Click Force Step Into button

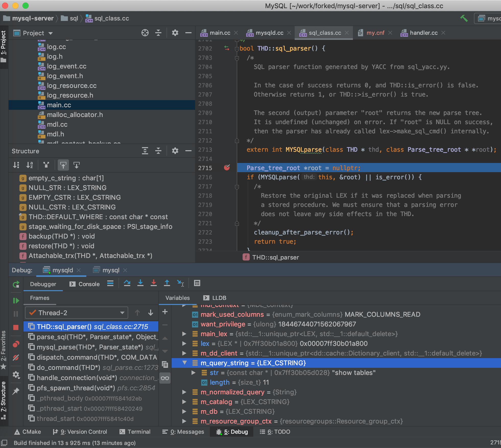153,283
